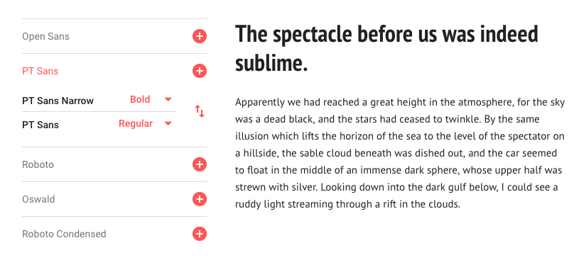Choose Open Sans from the font list
This screenshot has height=272, width=579.
tap(45, 36)
